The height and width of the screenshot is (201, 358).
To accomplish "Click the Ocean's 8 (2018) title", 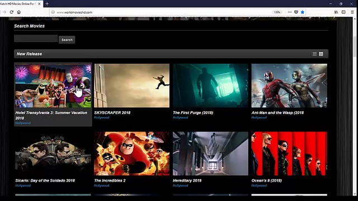I will 267,180.
